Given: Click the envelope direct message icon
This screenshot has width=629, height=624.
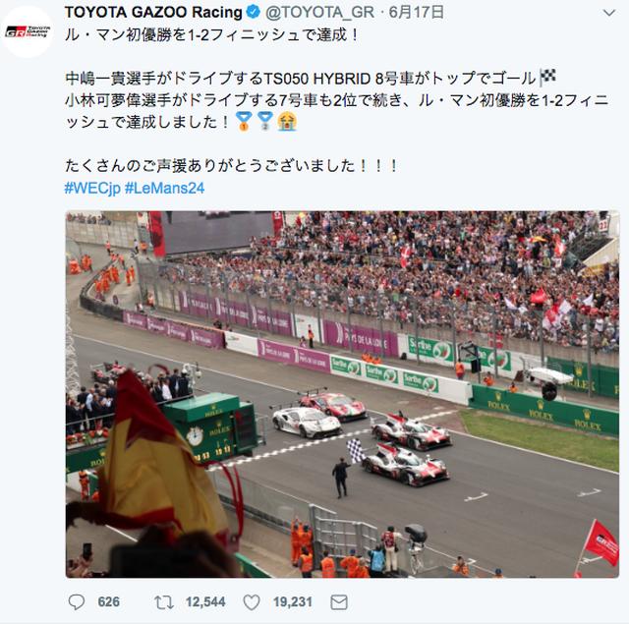Looking at the screenshot, I should tap(339, 602).
